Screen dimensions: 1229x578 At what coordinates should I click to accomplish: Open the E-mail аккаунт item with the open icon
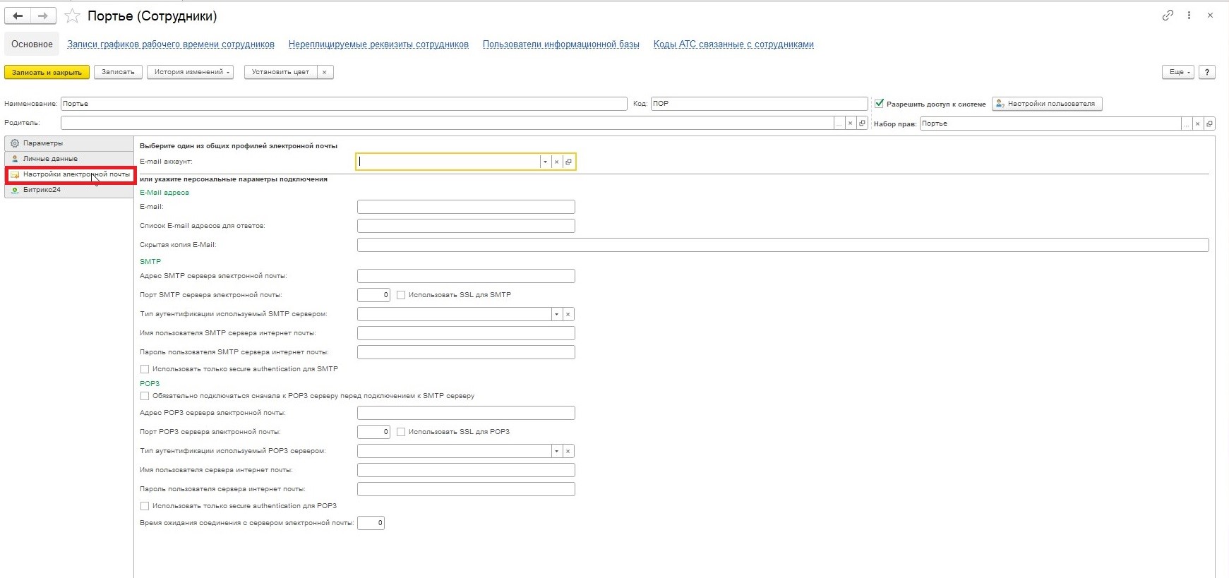569,162
